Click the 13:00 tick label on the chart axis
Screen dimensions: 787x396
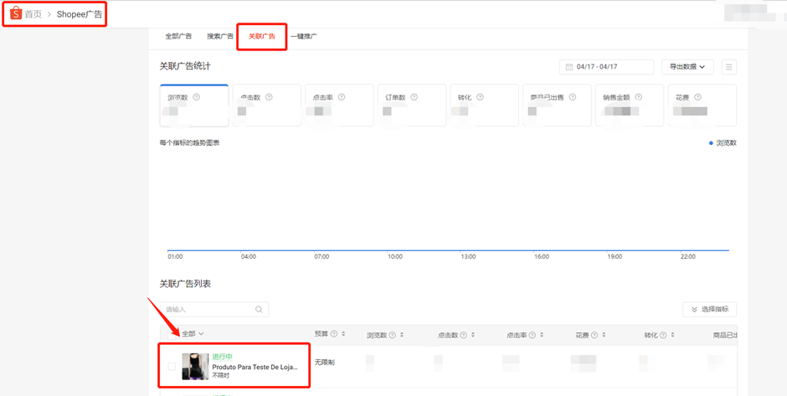(x=468, y=256)
